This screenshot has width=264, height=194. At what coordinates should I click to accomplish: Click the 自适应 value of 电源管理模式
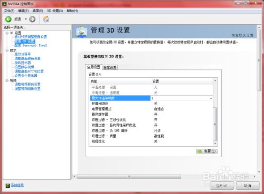pos(159,109)
